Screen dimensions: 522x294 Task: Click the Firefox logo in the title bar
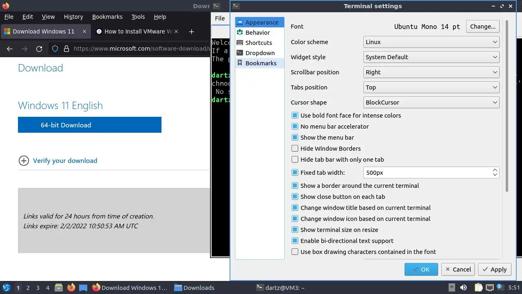(x=6, y=6)
